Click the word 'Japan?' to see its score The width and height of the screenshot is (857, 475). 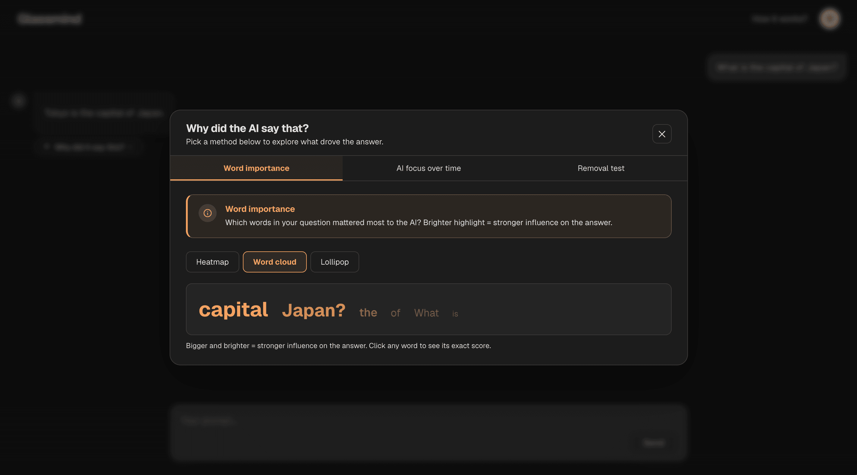coord(314,310)
